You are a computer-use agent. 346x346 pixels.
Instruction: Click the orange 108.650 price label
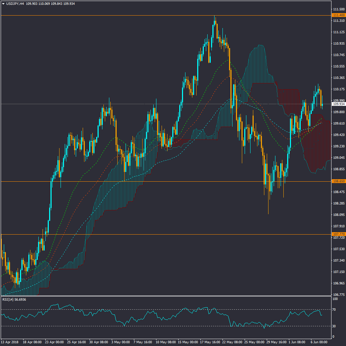[338, 181]
